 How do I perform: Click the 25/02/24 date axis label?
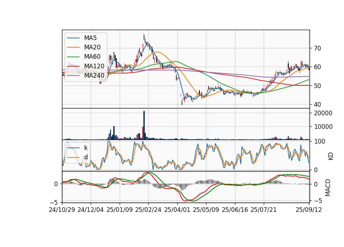point(148,210)
